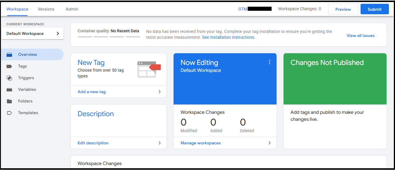Open the three-dot menu on Now Editing card
Image resolution: width=395 pixels, height=170 pixels.
click(269, 62)
